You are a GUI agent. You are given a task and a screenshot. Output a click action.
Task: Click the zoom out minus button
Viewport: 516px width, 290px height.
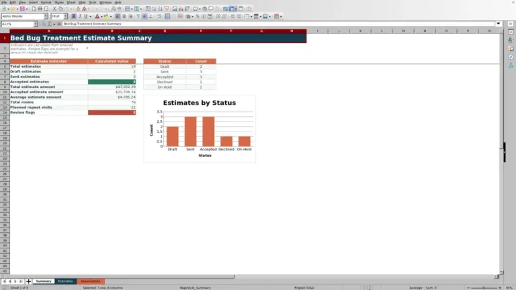[x=468, y=288]
